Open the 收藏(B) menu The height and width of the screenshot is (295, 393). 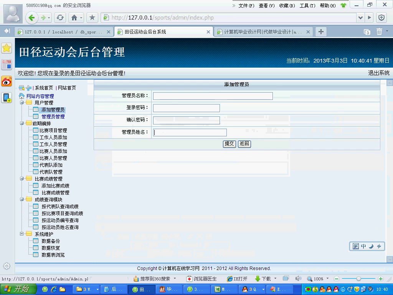(x=287, y=5)
